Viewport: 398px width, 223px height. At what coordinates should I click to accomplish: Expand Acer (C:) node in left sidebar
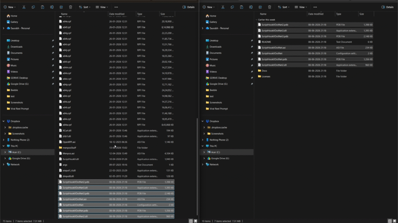[x=5, y=152]
